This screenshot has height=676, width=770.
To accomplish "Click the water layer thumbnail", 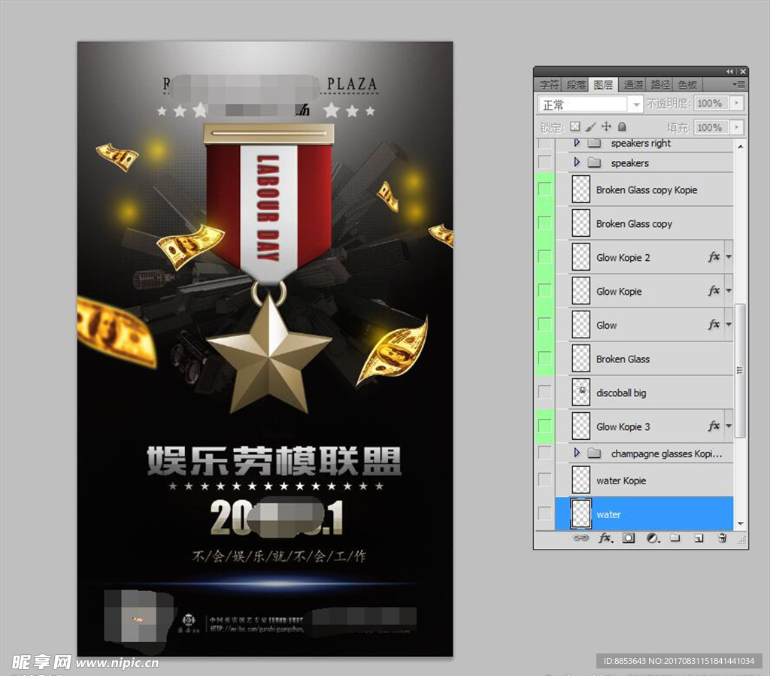I will pos(581,514).
